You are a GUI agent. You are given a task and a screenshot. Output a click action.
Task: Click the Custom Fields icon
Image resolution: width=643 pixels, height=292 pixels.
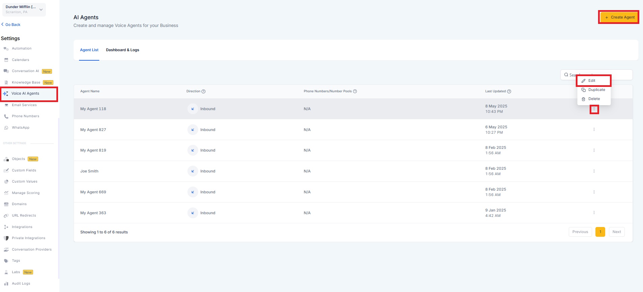(6, 170)
